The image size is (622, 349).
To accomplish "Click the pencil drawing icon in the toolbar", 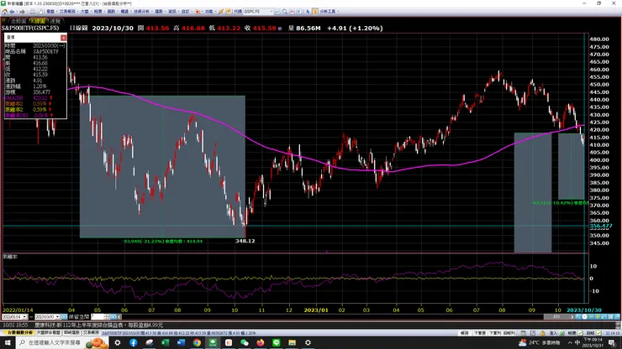I will tap(221, 12).
